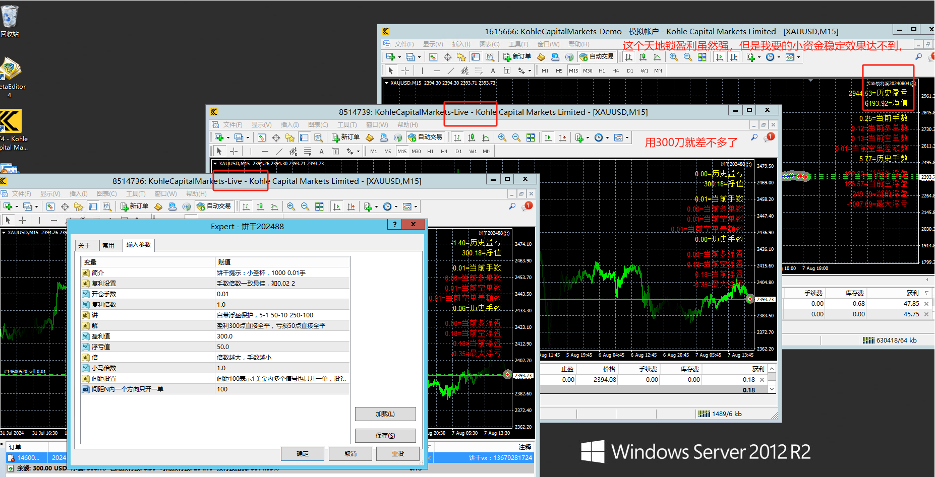Image resolution: width=935 pixels, height=477 pixels.
Task: Click 新订单 in the 1615666 window
Action: [x=517, y=57]
